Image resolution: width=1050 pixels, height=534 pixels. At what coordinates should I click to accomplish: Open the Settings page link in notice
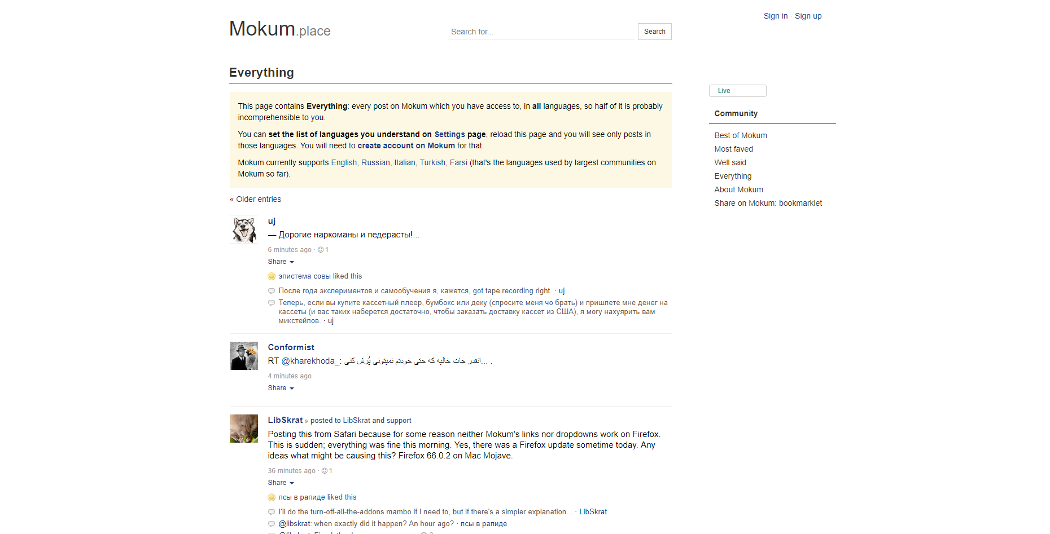[449, 134]
